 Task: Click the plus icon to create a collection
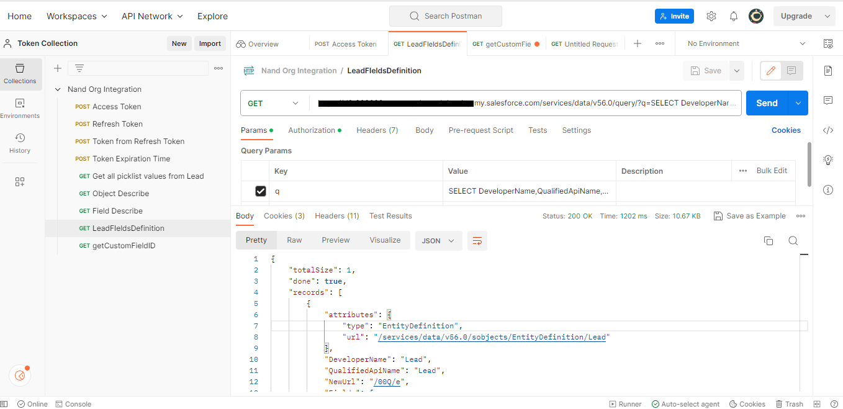tap(58, 68)
